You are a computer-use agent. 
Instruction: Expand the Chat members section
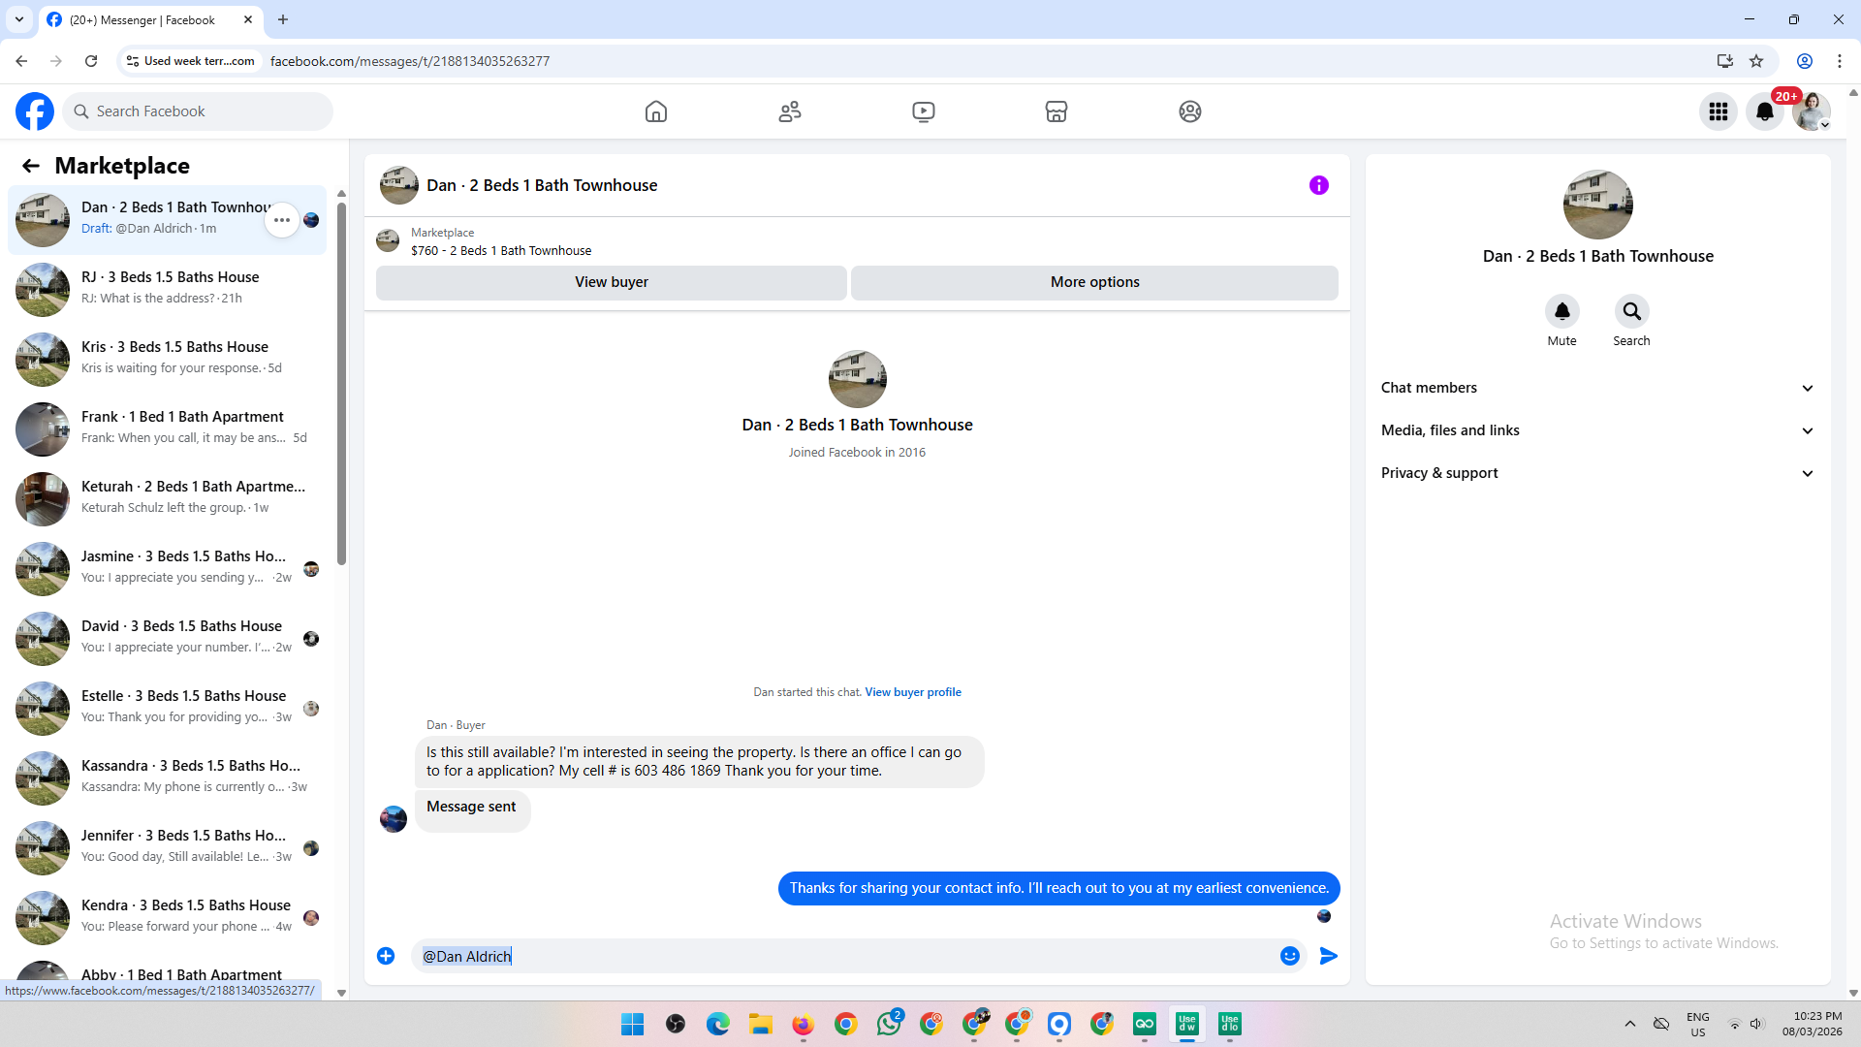(1597, 388)
